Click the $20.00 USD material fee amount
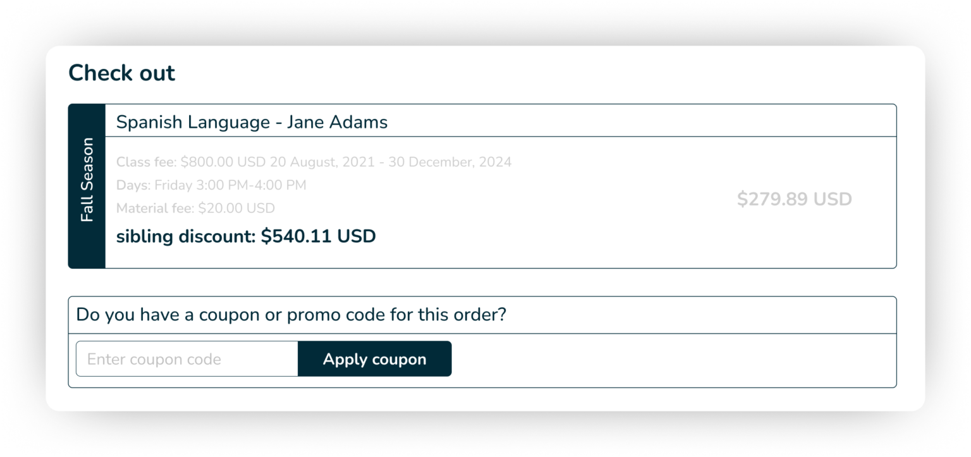Screen dimensions: 971x457 tap(236, 208)
